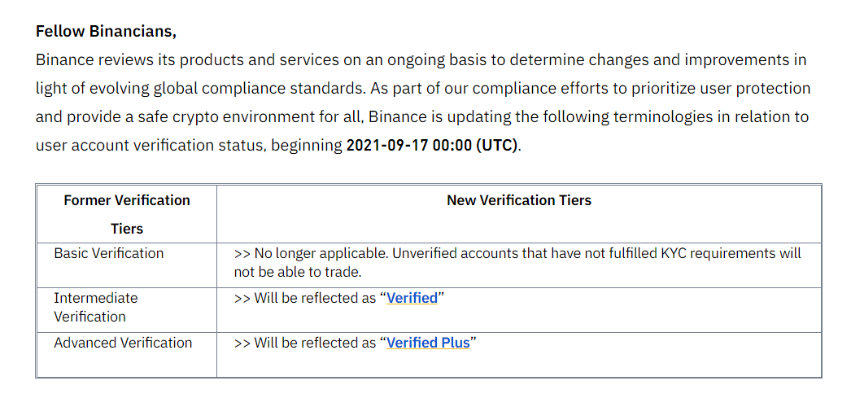Click "Will be reflected as" in Intermediate row

(x=315, y=298)
